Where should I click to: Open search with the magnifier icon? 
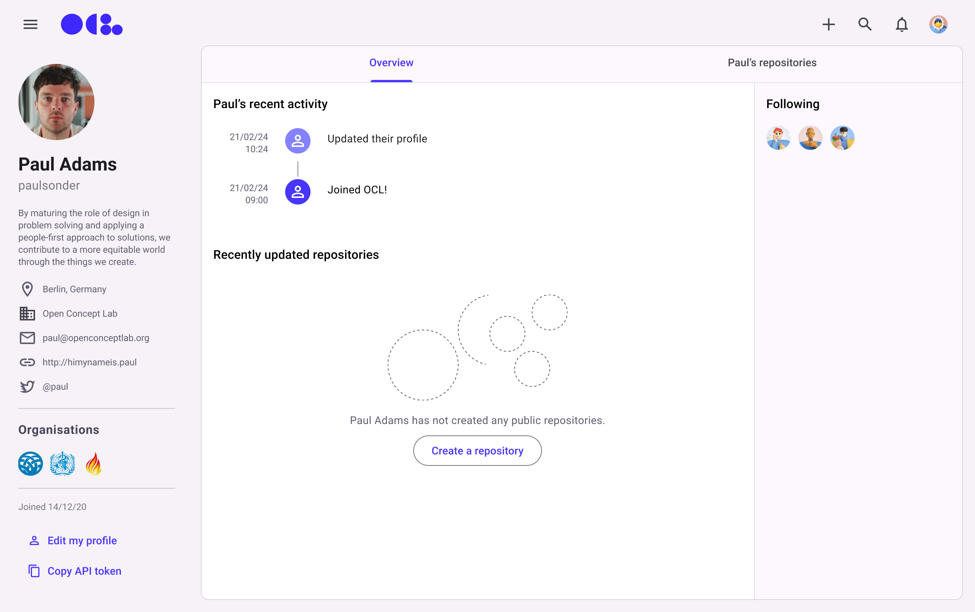(865, 25)
